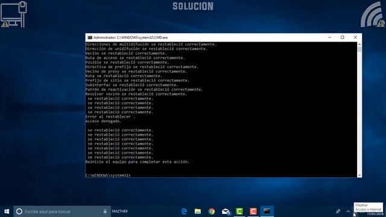
Task: Click the MAZTHER taskbar toolbar label
Action: pos(120,212)
